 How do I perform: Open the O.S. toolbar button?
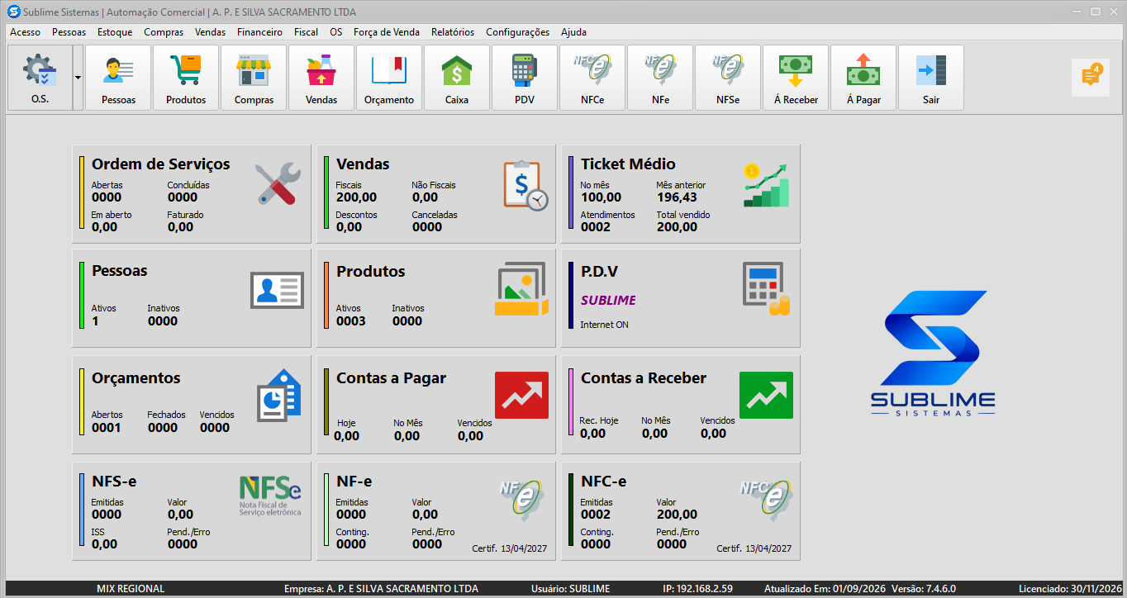[x=40, y=78]
